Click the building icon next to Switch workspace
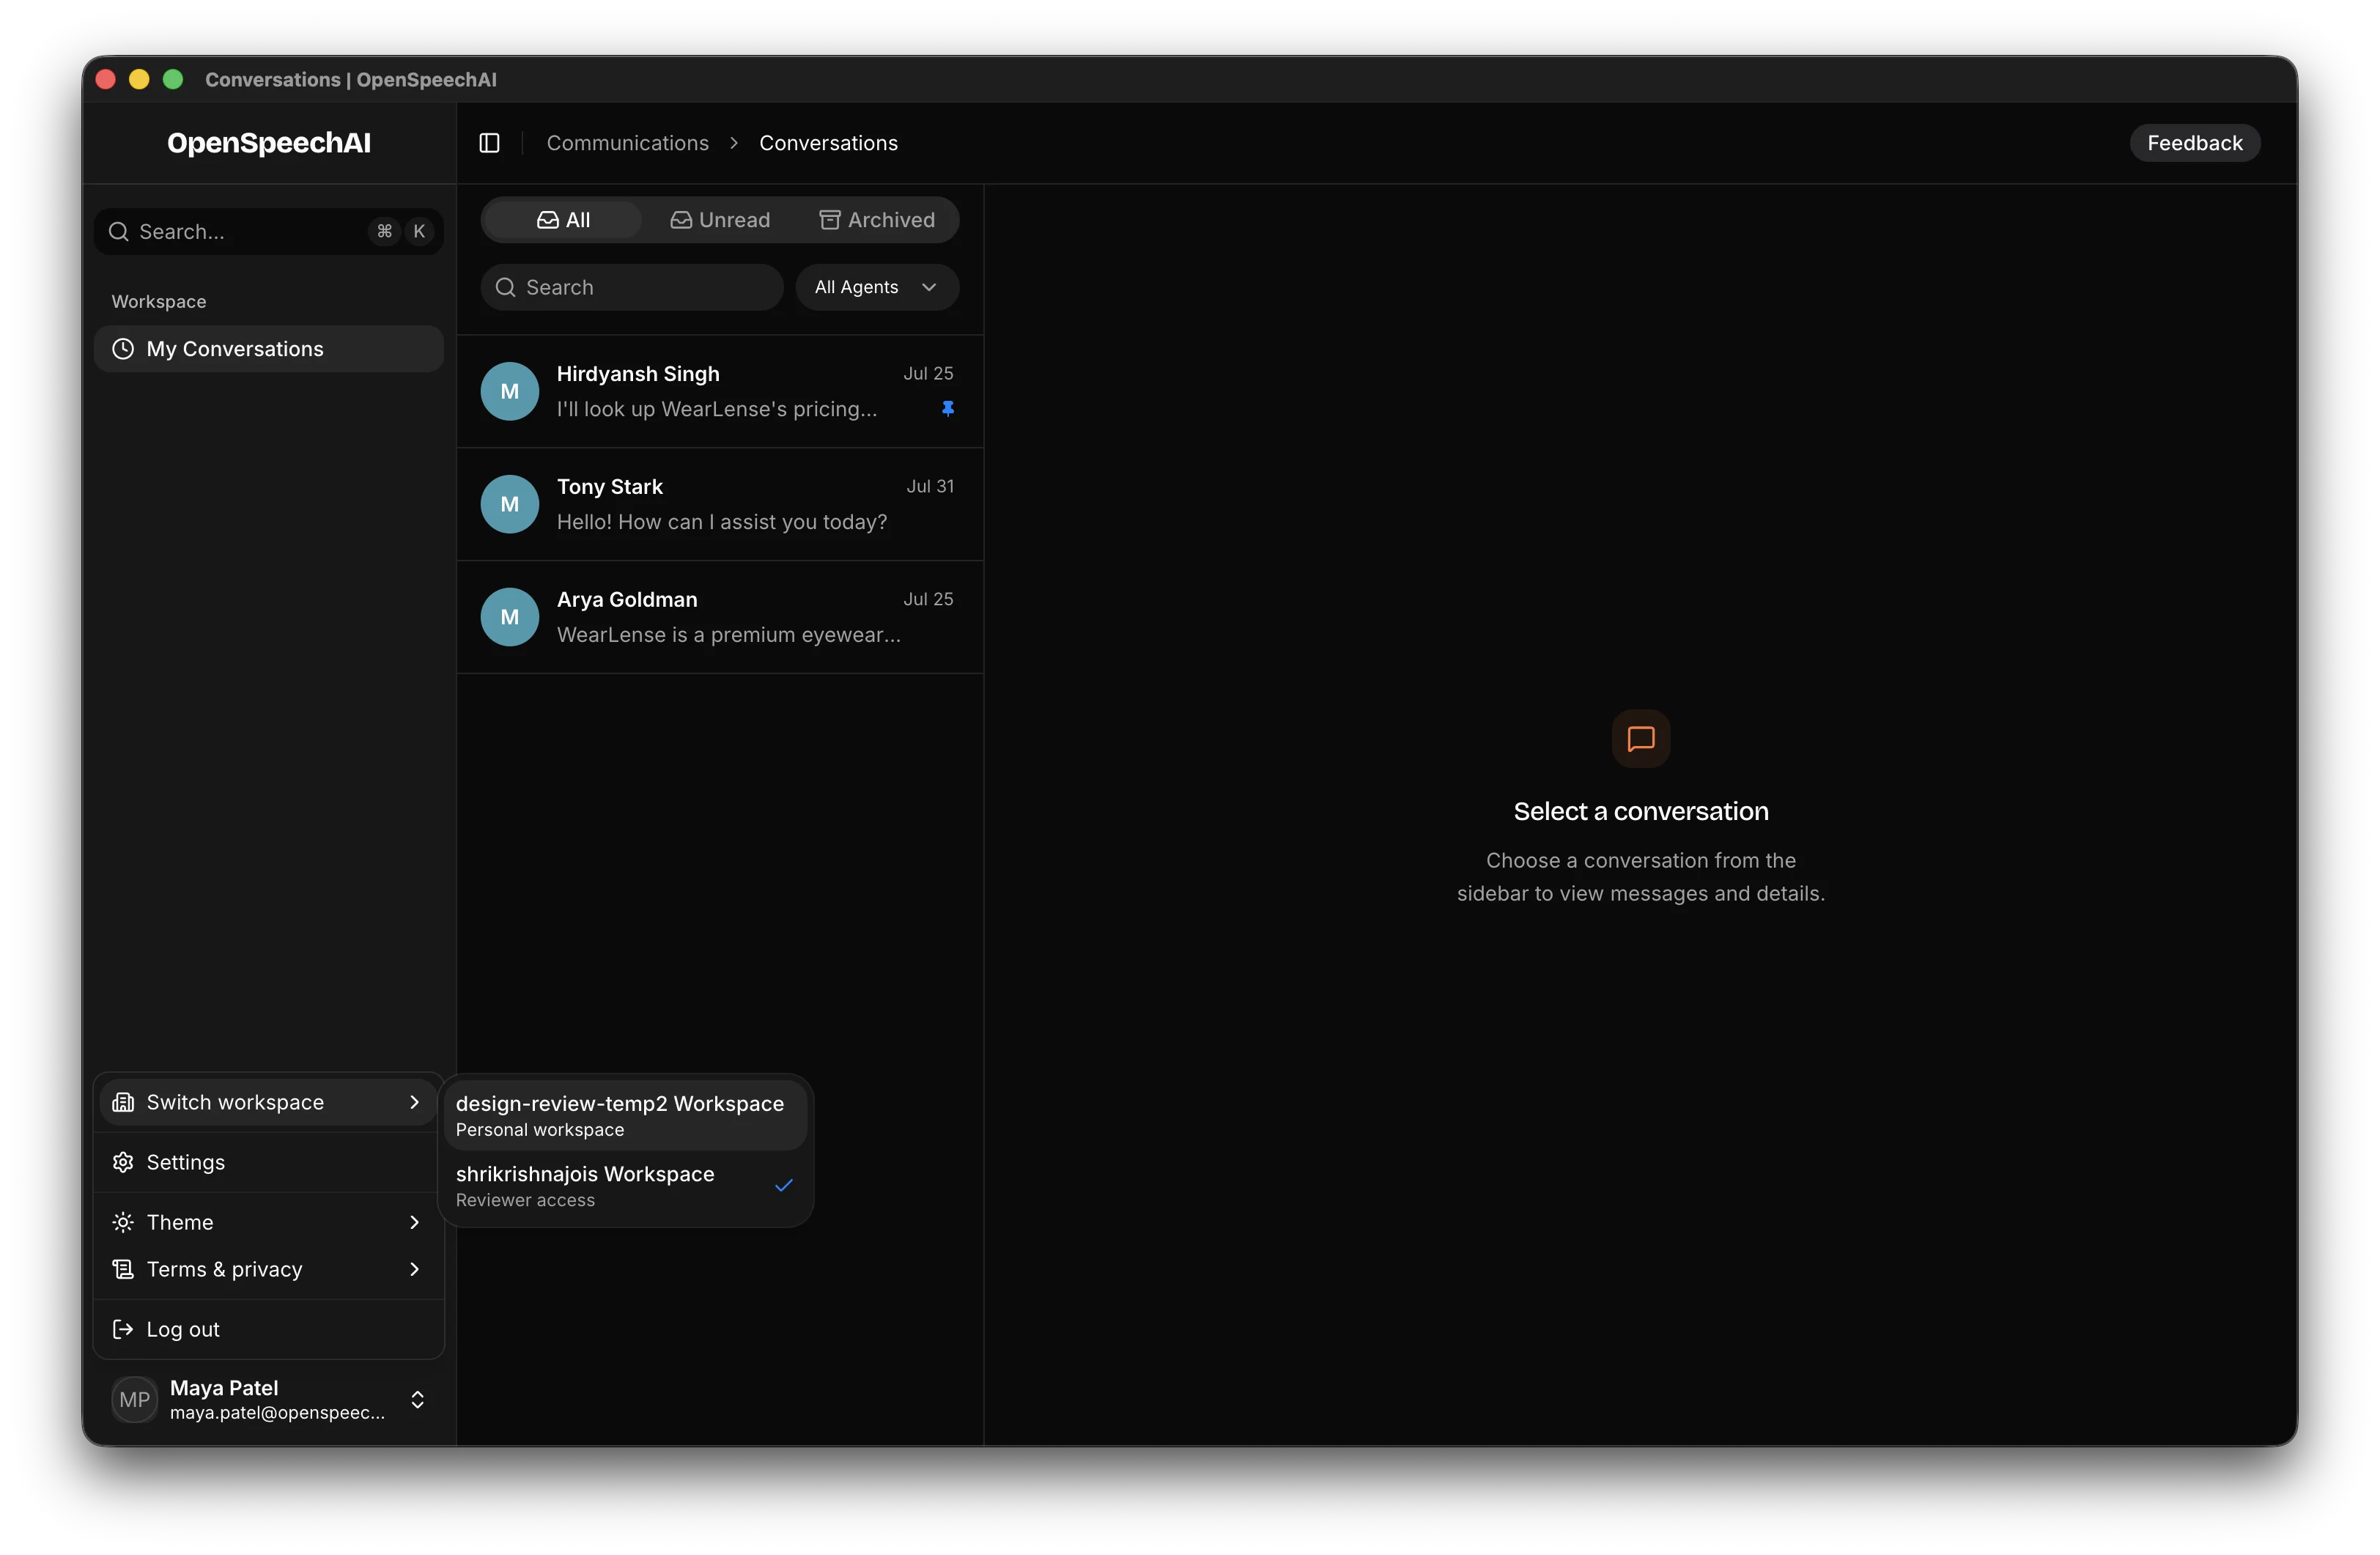This screenshot has height=1555, width=2380. (x=123, y=1102)
